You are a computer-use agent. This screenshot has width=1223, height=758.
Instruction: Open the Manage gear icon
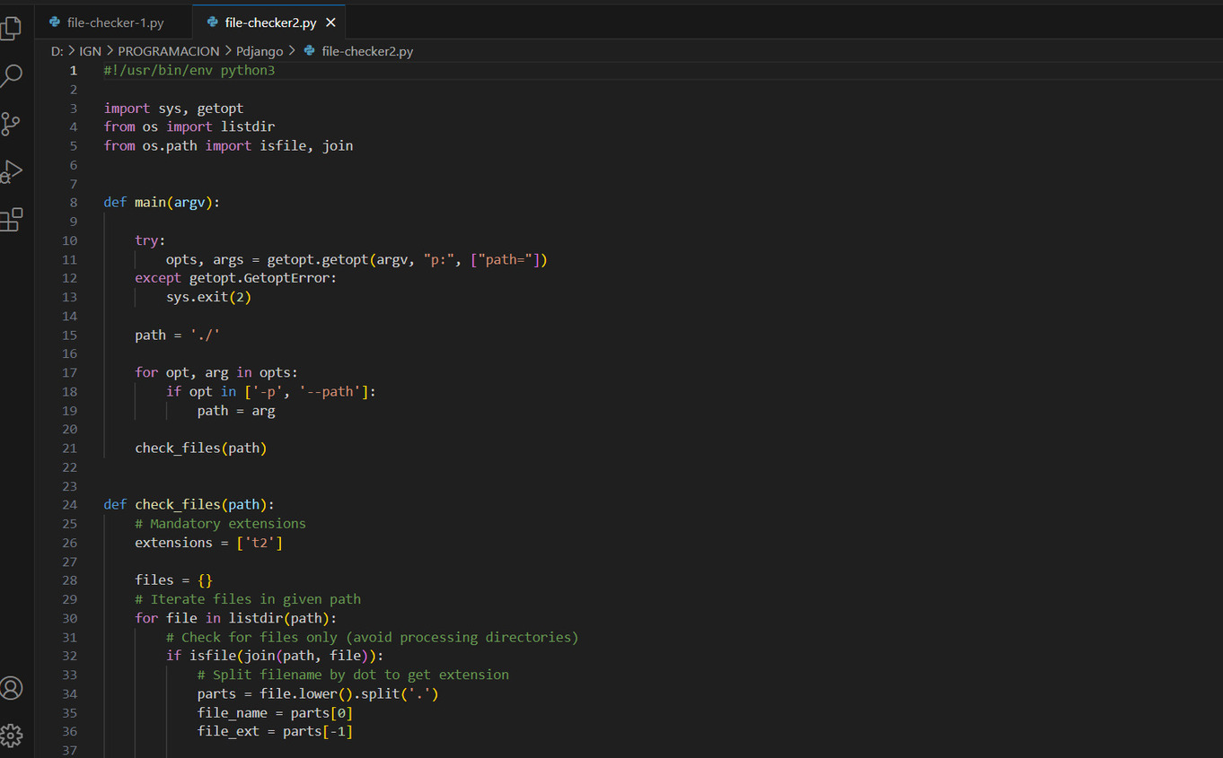coord(11,736)
